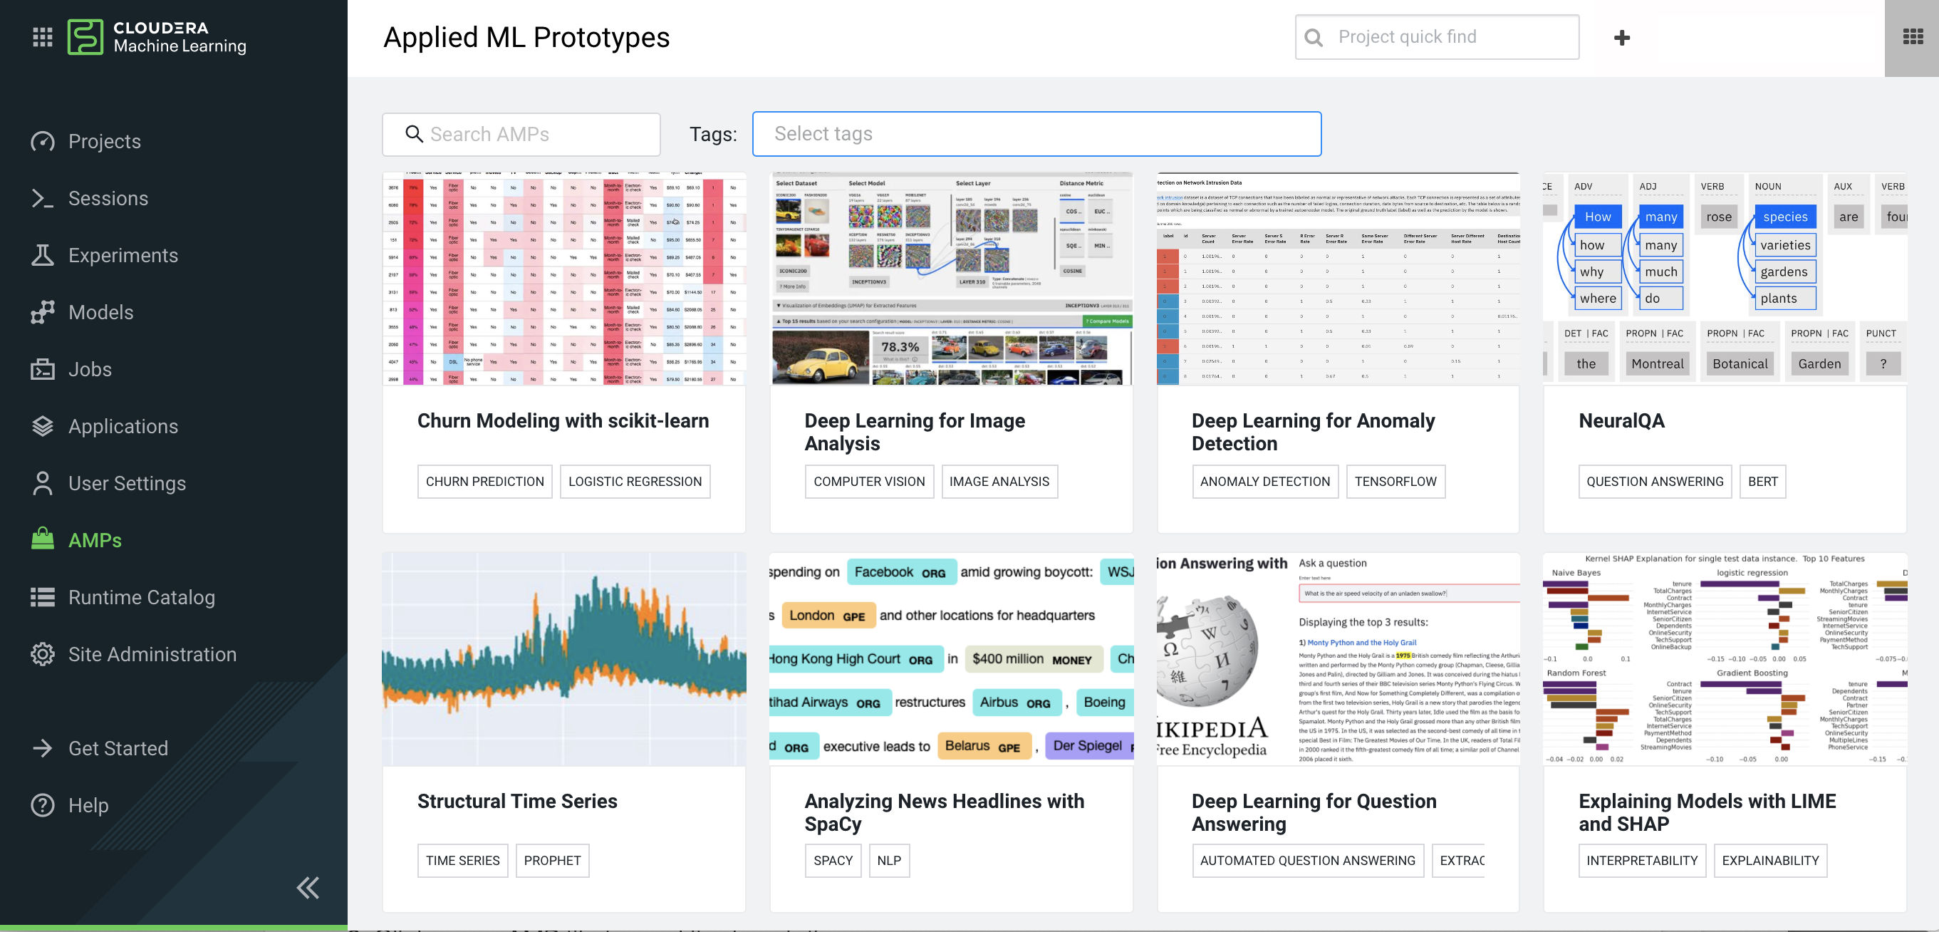The image size is (1939, 932).
Task: Click the BERT tag
Action: point(1762,481)
